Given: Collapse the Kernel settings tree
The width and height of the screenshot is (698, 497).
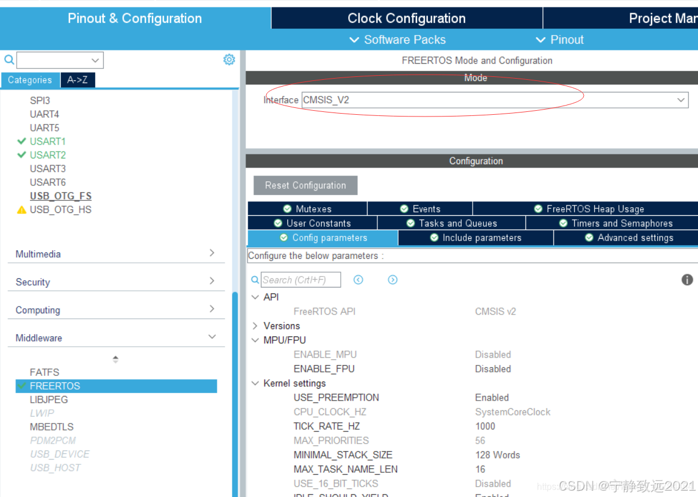Looking at the screenshot, I should click(x=255, y=383).
